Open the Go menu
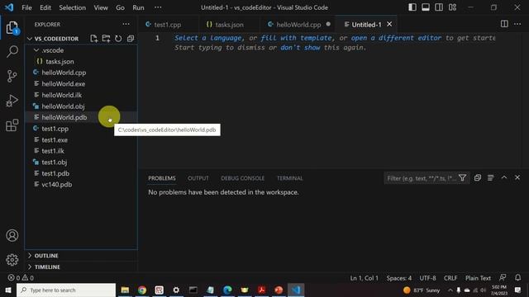The image size is (529, 297). 120,7
